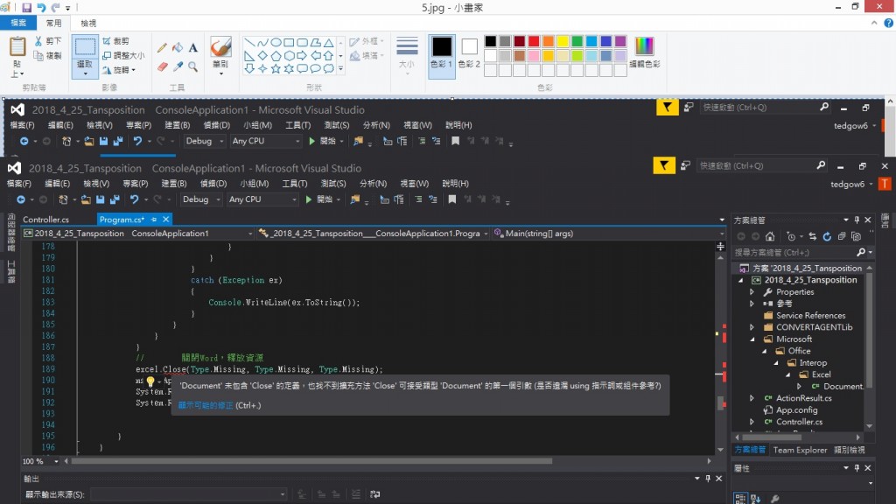The image size is (896, 504).
Task: Click the green 開始 start button in front Visual Studio
Action: pos(320,199)
